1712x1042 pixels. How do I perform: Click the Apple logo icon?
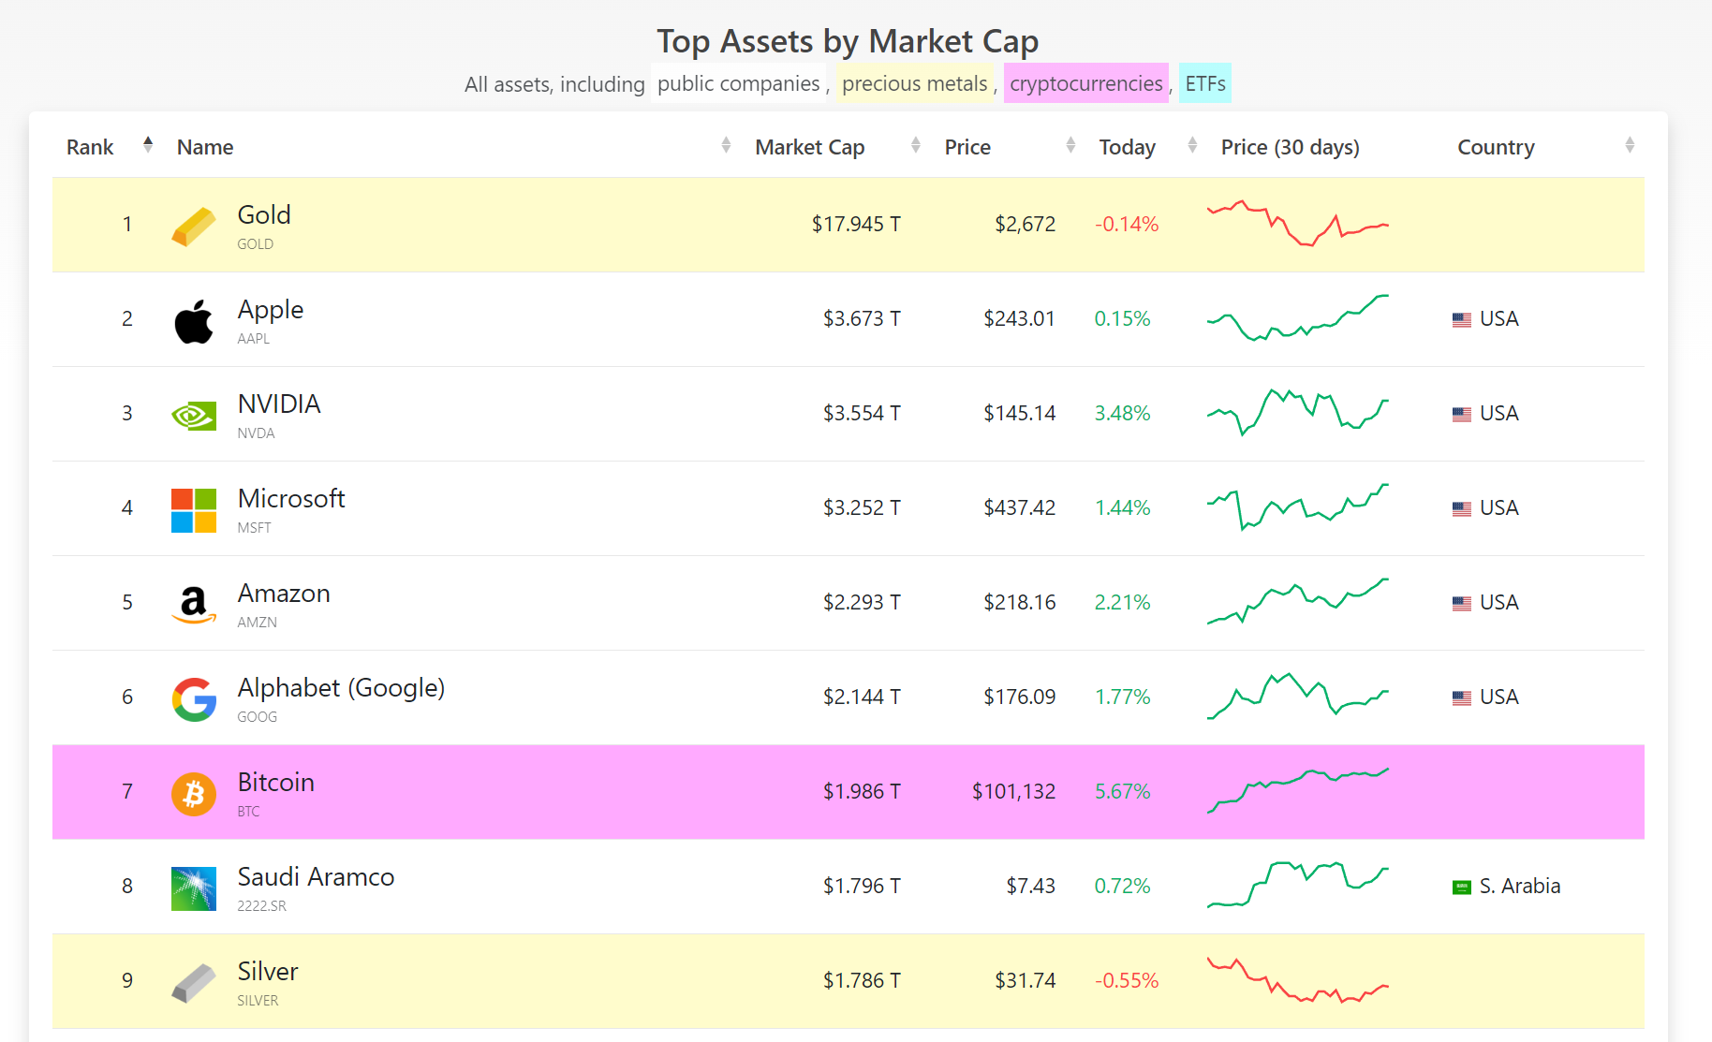(194, 321)
